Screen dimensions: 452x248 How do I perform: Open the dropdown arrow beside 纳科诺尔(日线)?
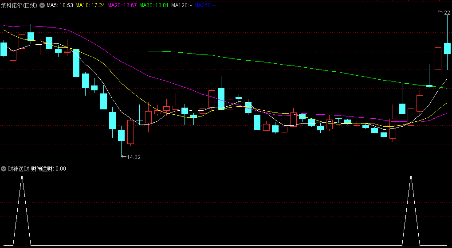pos(42,5)
